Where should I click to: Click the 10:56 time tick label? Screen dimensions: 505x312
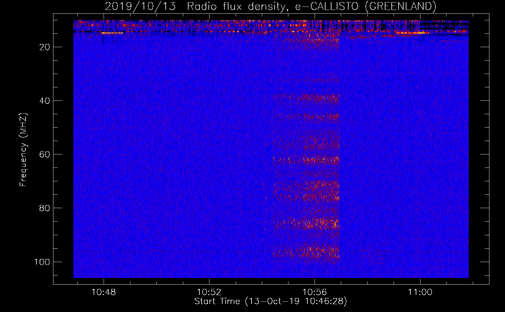click(315, 292)
